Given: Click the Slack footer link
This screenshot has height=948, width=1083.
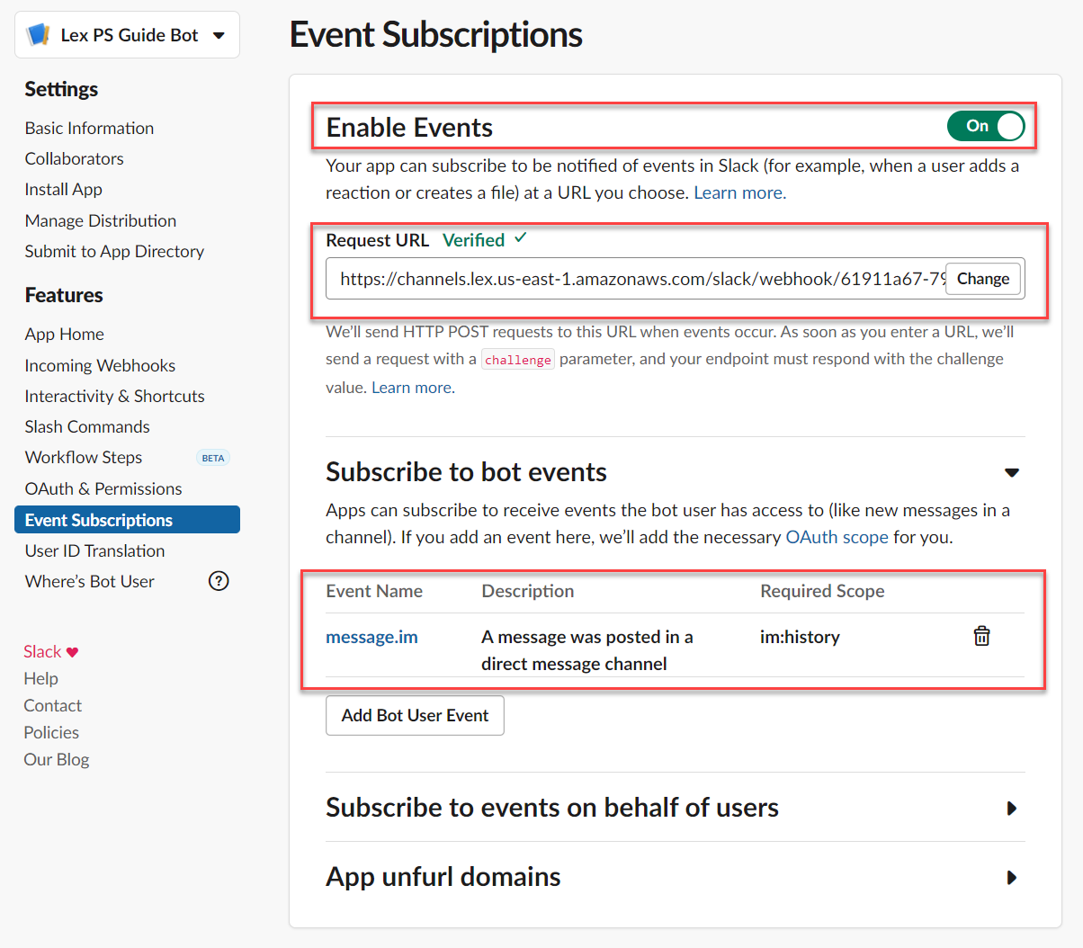Looking at the screenshot, I should pyautogui.click(x=42, y=651).
